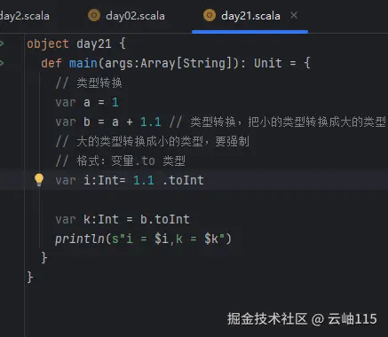Click 'Array[String]' parameter type

pyautogui.click(x=186, y=63)
